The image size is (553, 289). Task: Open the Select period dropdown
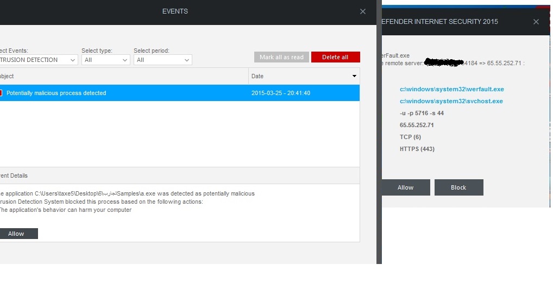(162, 60)
